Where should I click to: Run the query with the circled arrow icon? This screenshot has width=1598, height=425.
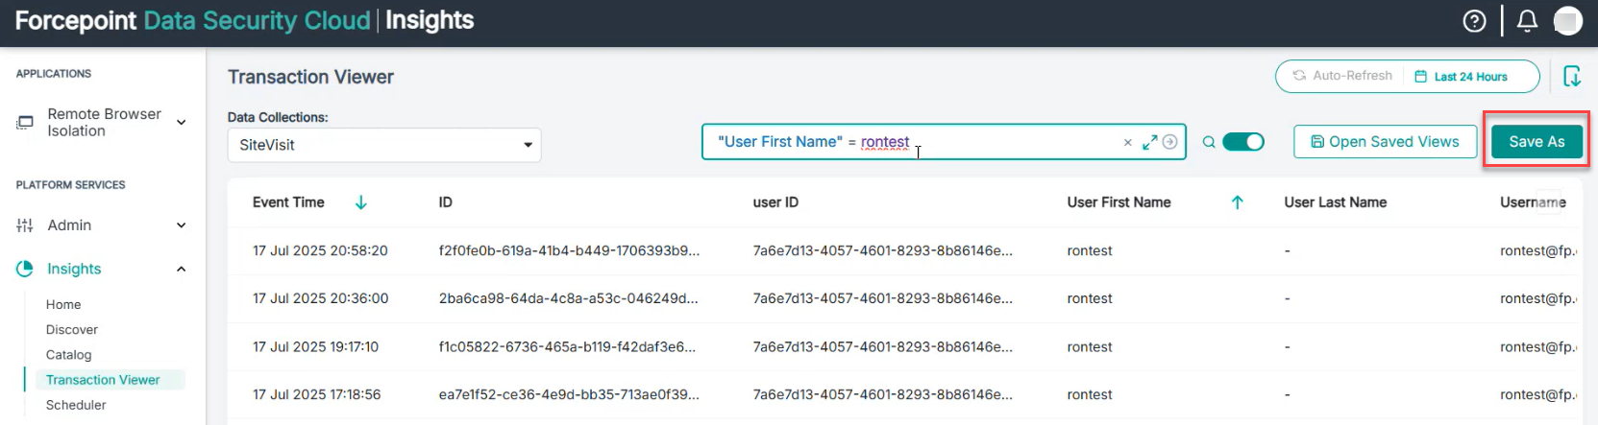[1169, 142]
